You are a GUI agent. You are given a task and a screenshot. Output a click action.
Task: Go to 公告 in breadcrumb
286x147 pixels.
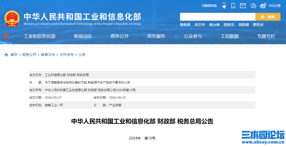coord(82,55)
